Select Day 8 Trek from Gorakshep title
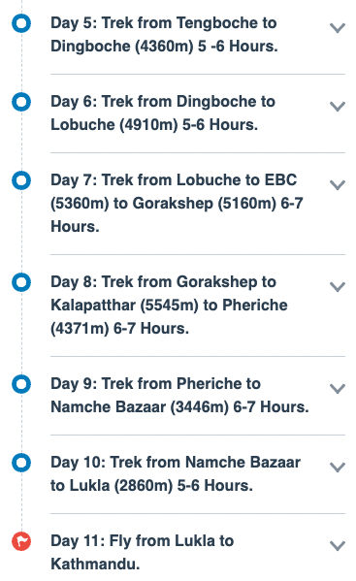Screen dimensions: 356x581 169,305
